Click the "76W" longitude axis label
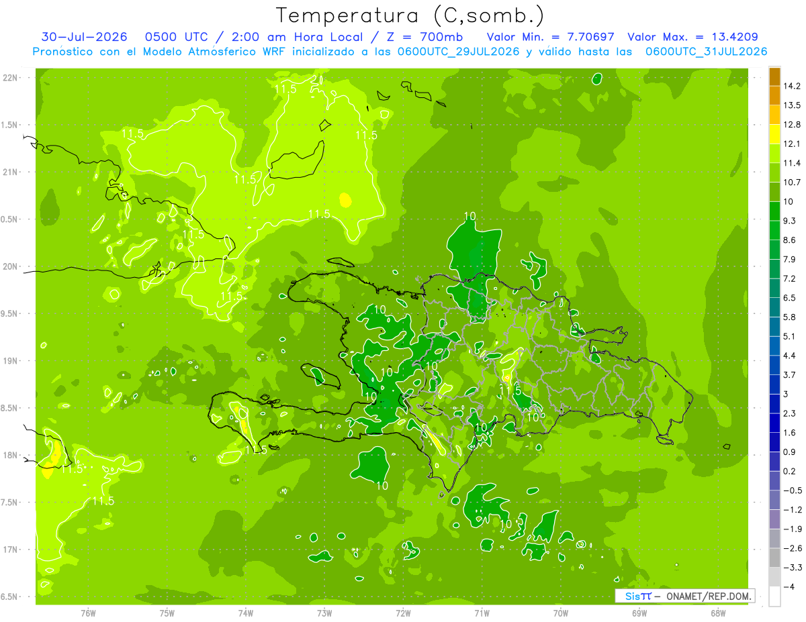 coord(88,613)
